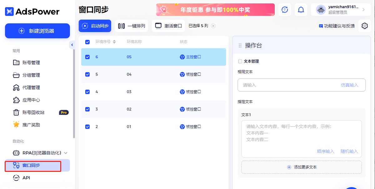Uncheck row 3 checkbox
Screen dimensions: 375x189
(87, 109)
